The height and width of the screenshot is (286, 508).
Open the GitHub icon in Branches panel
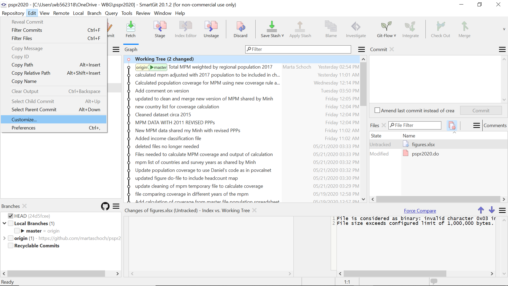click(x=105, y=206)
